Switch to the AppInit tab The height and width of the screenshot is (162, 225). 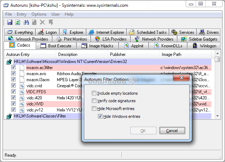coord(134,46)
